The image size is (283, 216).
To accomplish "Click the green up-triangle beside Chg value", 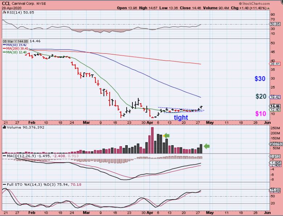I will click(268, 8).
